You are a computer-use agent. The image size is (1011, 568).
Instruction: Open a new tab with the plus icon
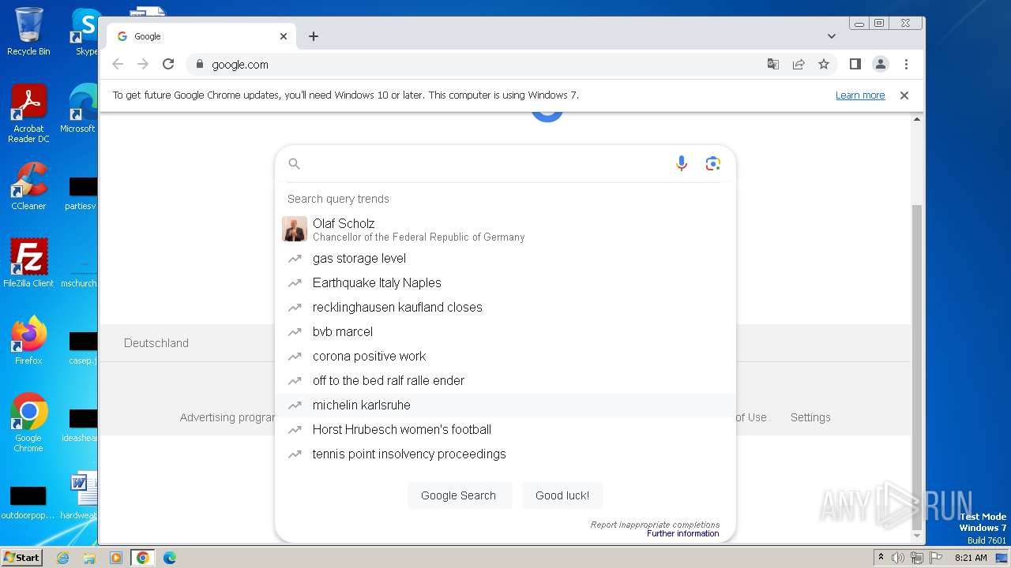314,36
